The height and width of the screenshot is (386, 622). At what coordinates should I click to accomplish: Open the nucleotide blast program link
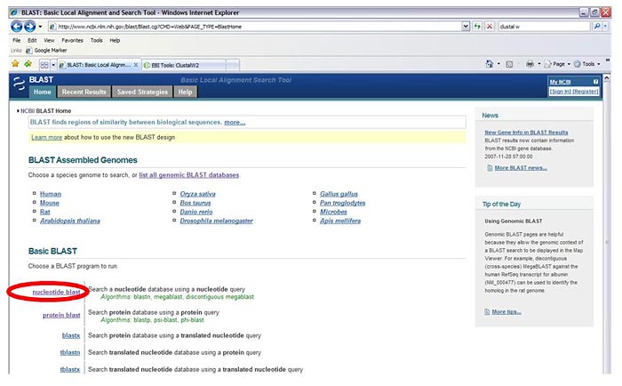(56, 293)
